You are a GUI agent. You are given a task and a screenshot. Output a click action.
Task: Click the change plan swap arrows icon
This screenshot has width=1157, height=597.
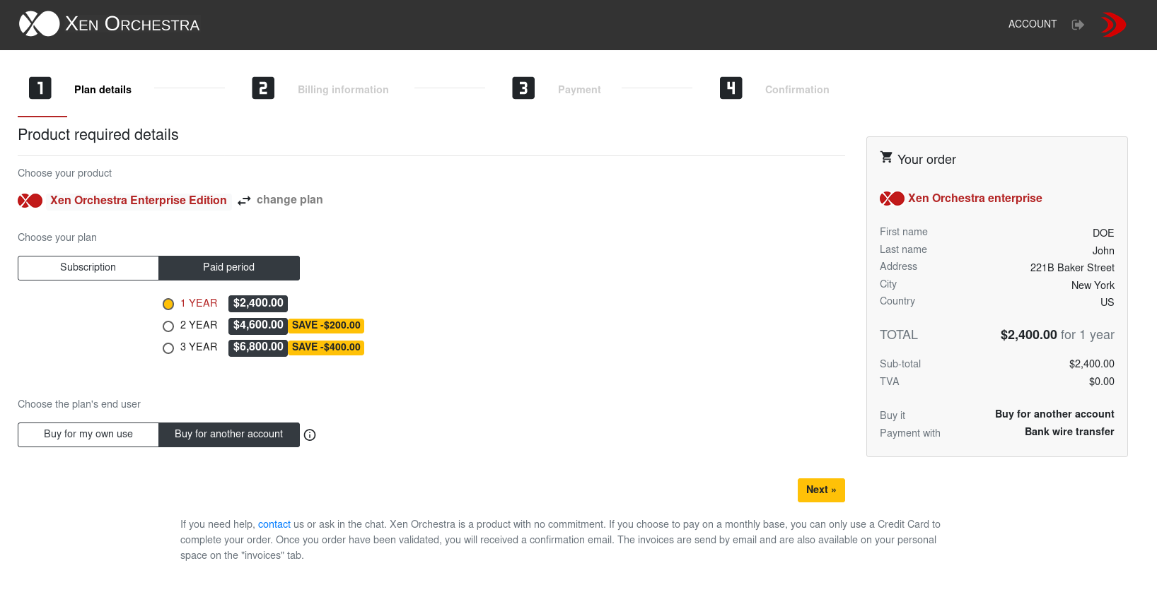[x=244, y=201]
